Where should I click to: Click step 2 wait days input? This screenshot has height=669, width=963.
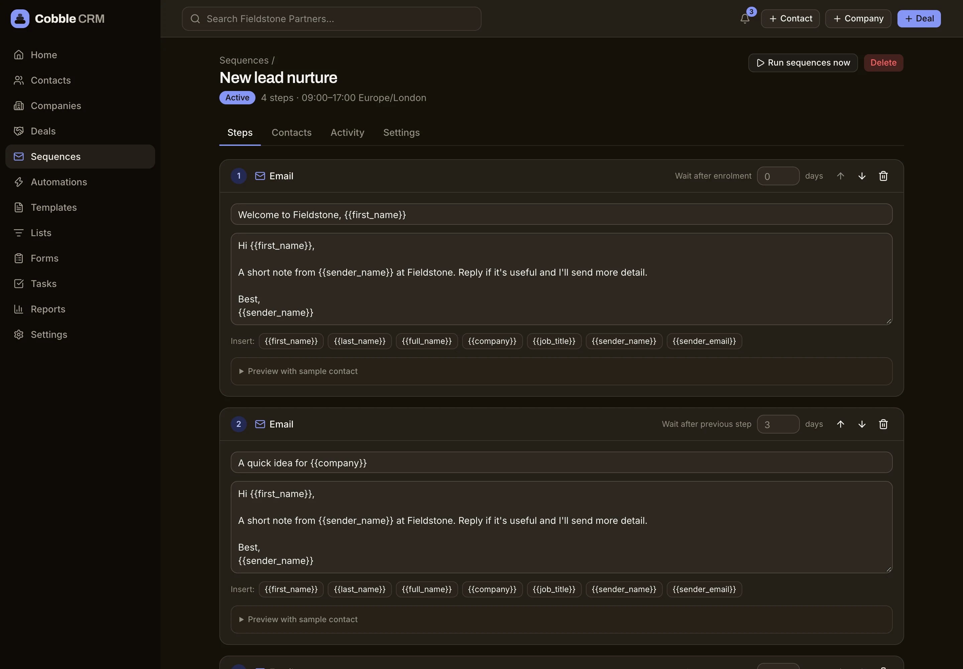coord(778,424)
